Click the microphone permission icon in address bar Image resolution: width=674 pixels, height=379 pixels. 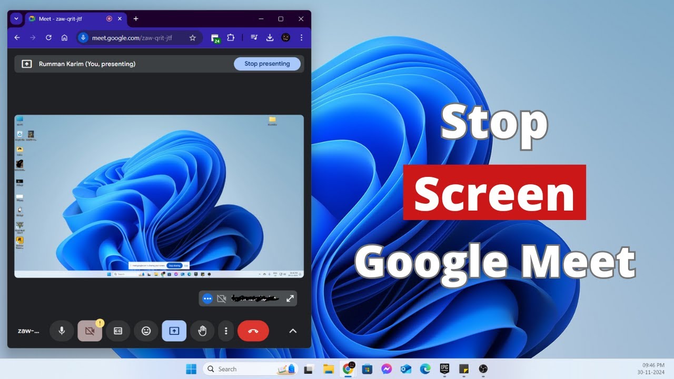point(83,38)
